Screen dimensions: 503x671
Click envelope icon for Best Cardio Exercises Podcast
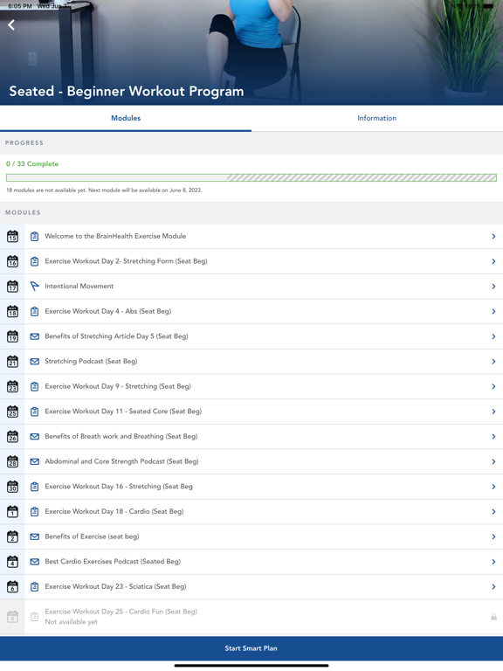(35, 562)
